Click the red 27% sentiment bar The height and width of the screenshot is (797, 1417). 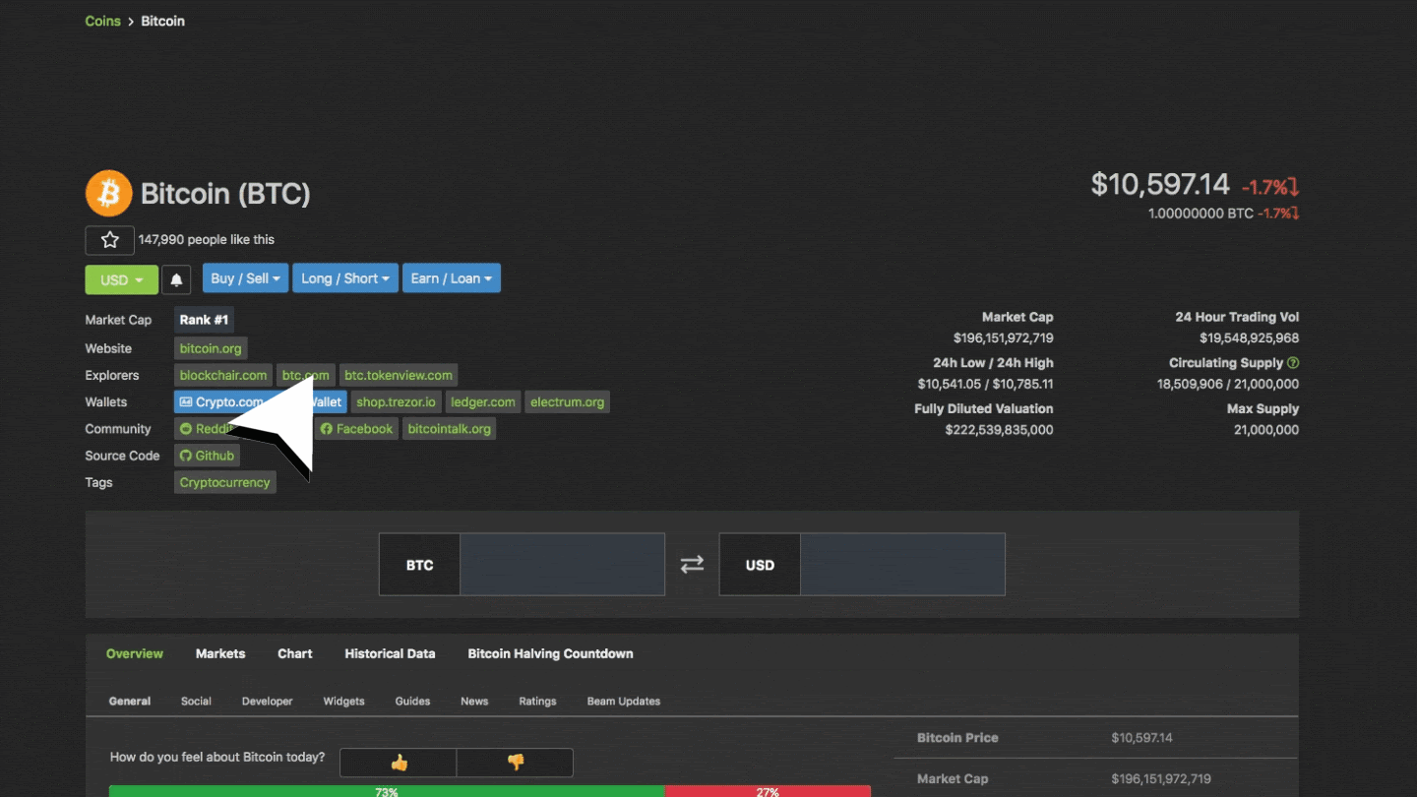768,791
